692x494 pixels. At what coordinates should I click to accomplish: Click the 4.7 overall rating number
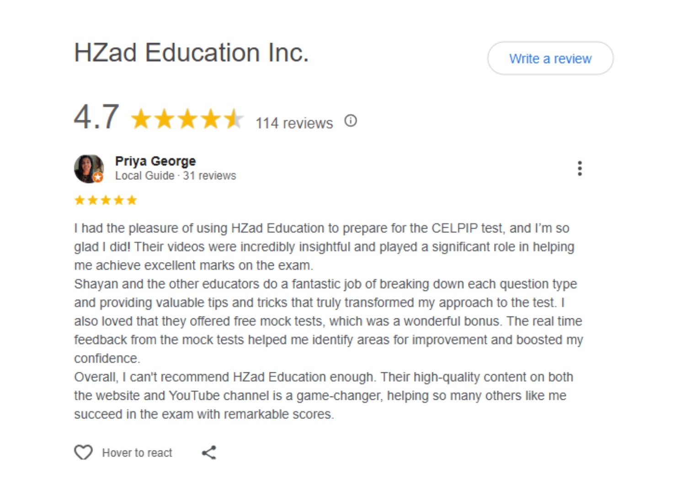coord(96,117)
